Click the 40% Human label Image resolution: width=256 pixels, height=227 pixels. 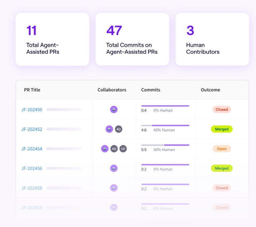164,130
